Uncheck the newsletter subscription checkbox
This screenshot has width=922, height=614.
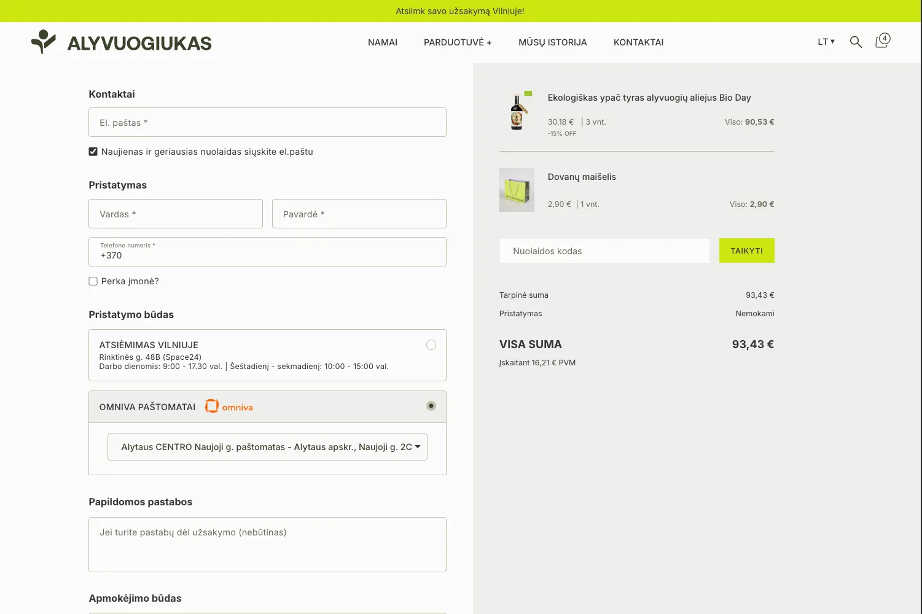tap(93, 152)
